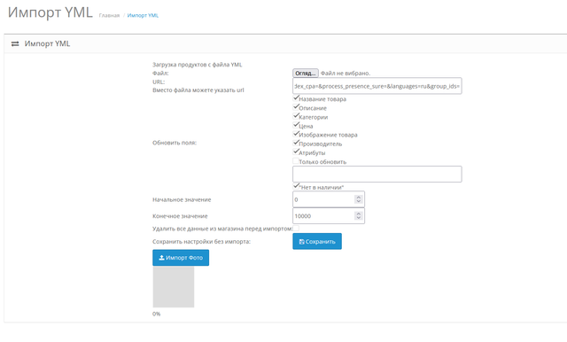Click the Начальное значение number field
Screen dimensions: 567x342
[329, 199]
